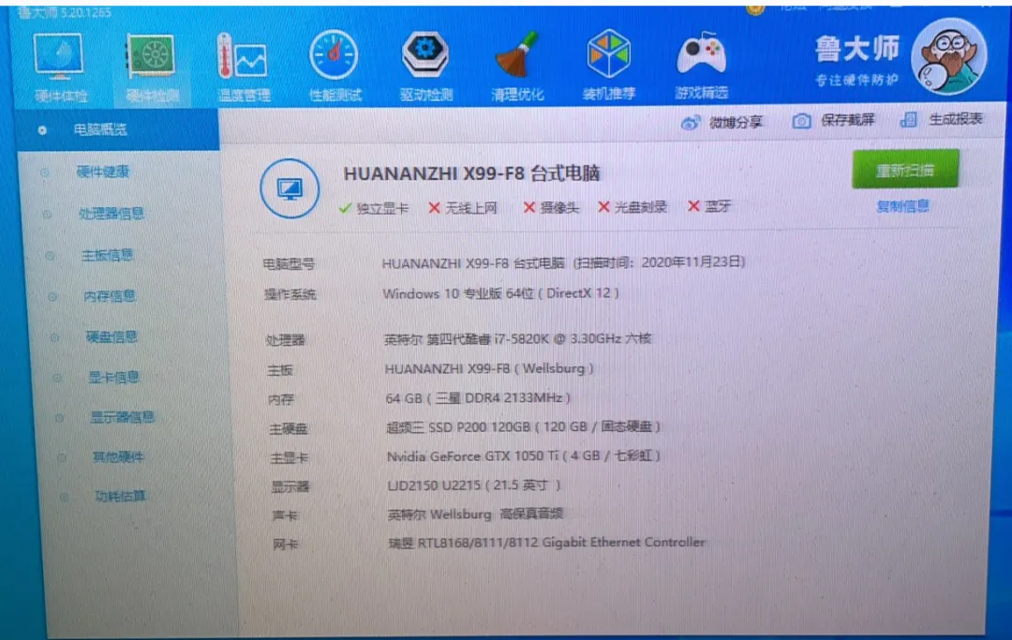Open the 处理器信息 sidebar item

pos(111,214)
